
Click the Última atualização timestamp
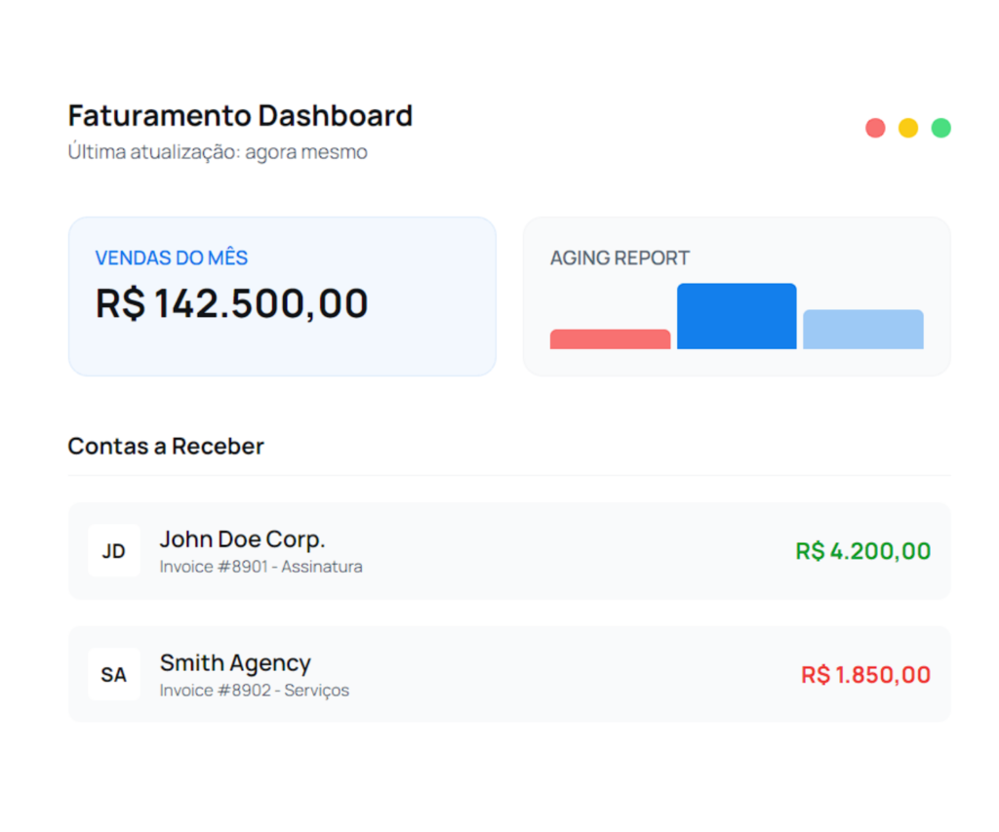(x=218, y=152)
